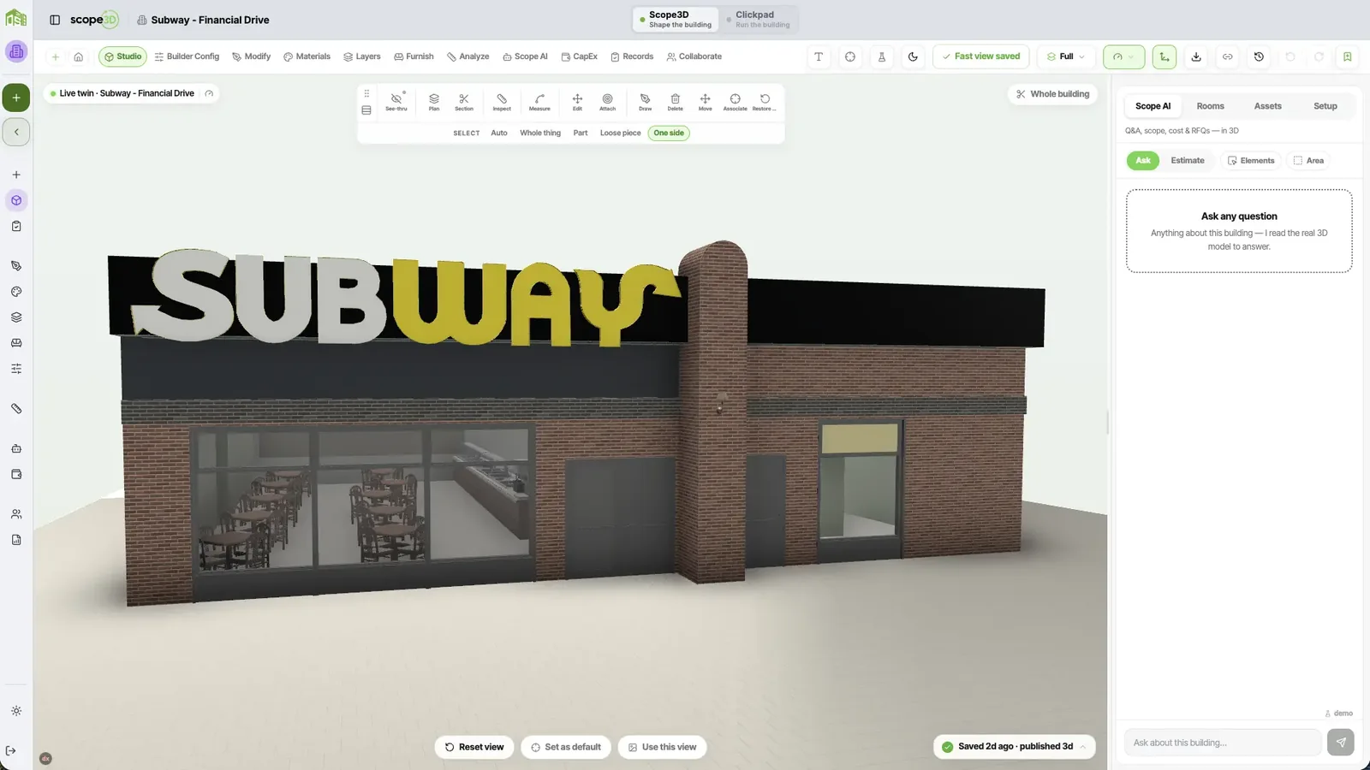Activate the Section scissors tool
The width and height of the screenshot is (1370, 770).
point(464,102)
